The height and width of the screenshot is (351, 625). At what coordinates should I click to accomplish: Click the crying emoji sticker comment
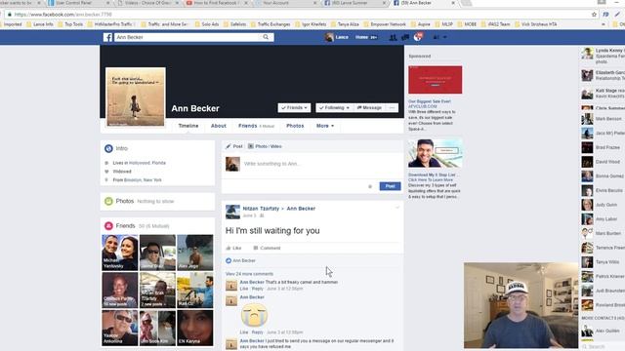(x=254, y=315)
